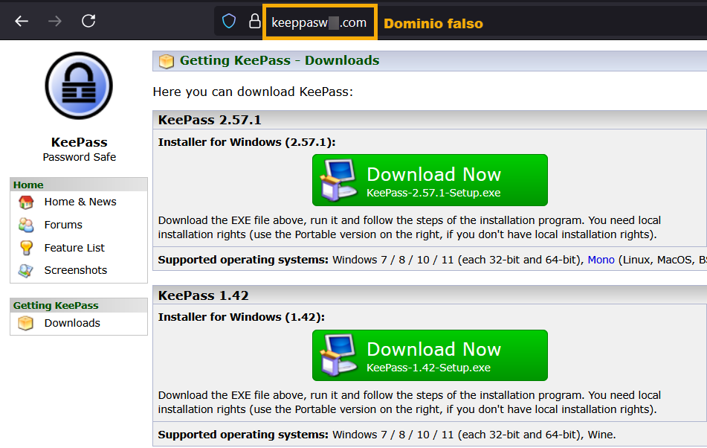This screenshot has width=707, height=448.
Task: Click the browser forward arrow
Action: (x=55, y=21)
